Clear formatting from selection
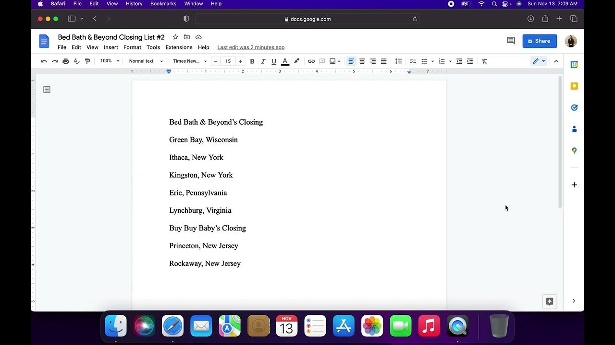Image resolution: width=615 pixels, height=345 pixels. click(x=484, y=61)
